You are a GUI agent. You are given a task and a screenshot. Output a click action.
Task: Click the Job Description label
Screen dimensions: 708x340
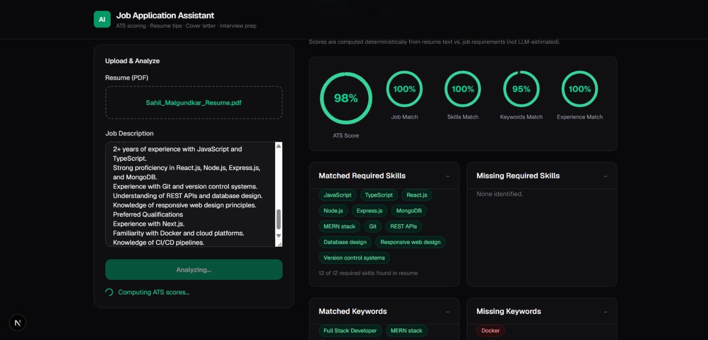tap(129, 134)
